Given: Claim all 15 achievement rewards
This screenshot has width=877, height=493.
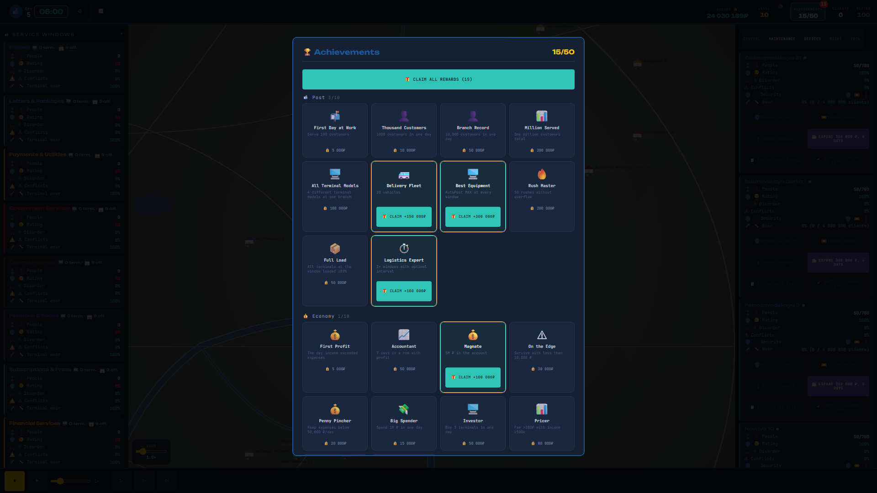Looking at the screenshot, I should 438,79.
